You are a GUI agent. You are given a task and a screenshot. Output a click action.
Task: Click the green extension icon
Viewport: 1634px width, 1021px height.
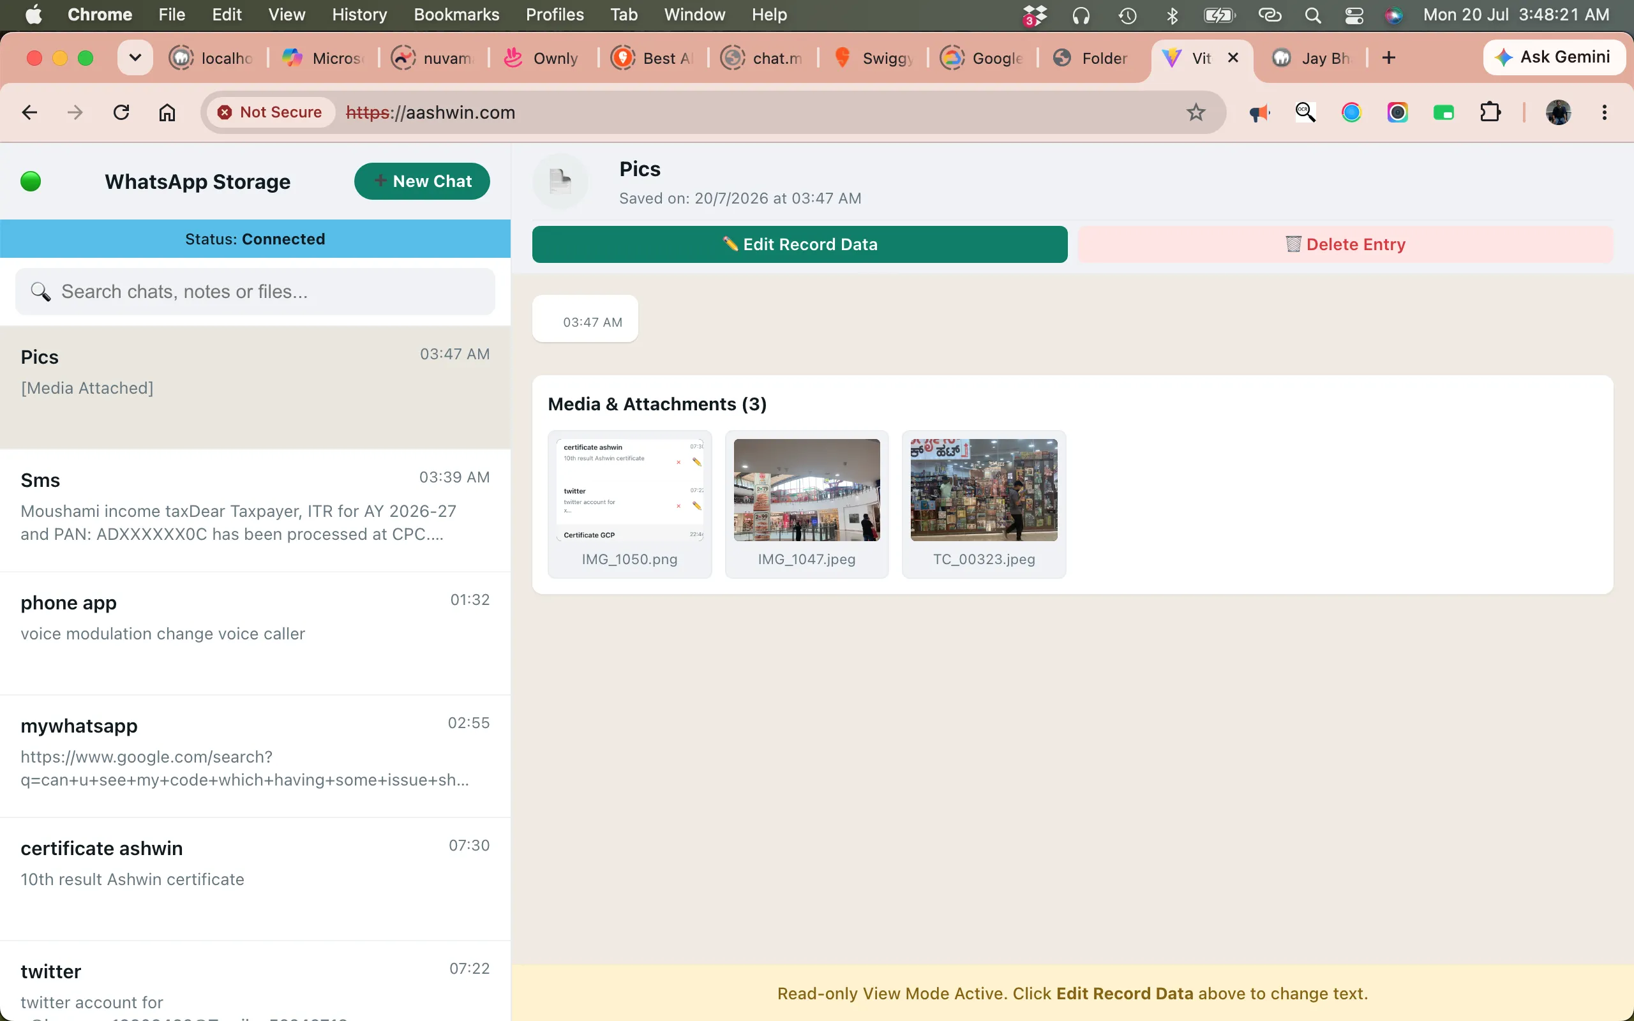tap(1444, 112)
